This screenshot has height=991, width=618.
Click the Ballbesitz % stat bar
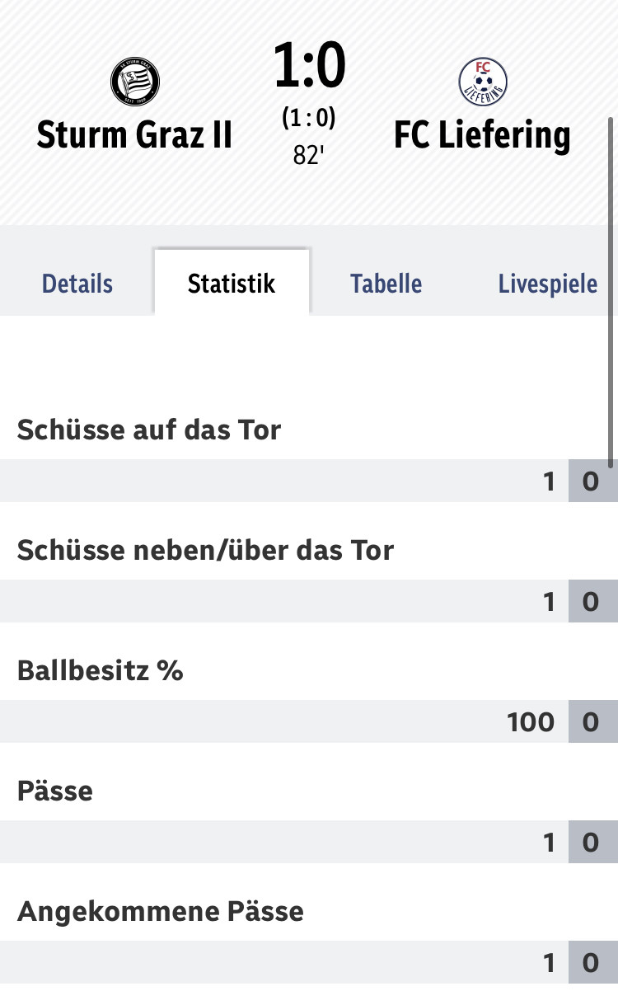(x=309, y=721)
